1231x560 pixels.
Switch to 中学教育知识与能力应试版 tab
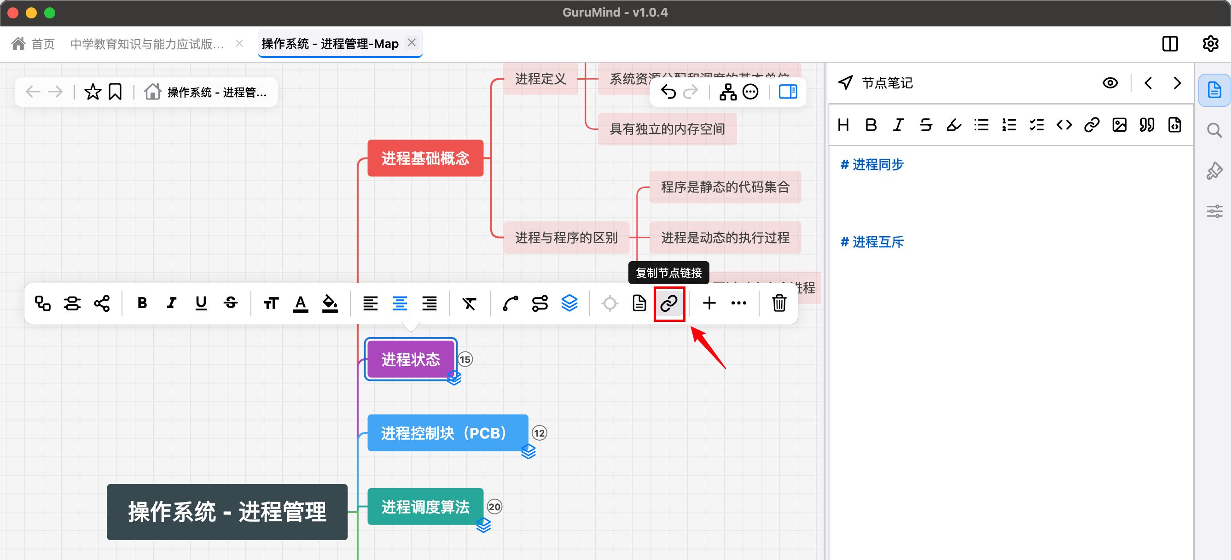click(147, 44)
